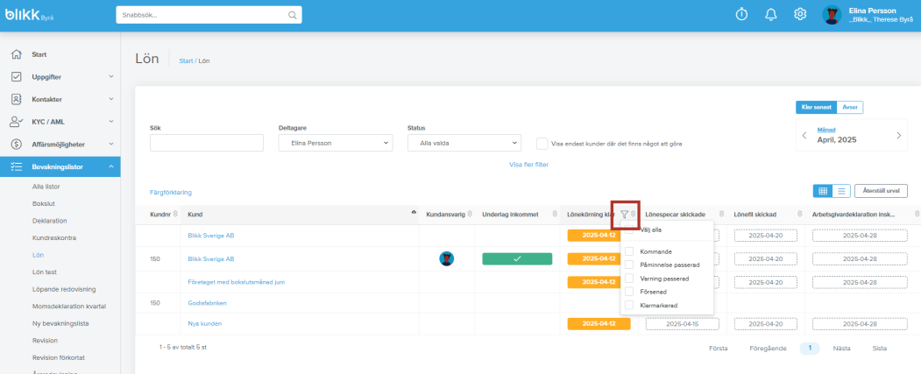
Task: Click sort handle on Underlag inkommet column
Action: (x=555, y=215)
